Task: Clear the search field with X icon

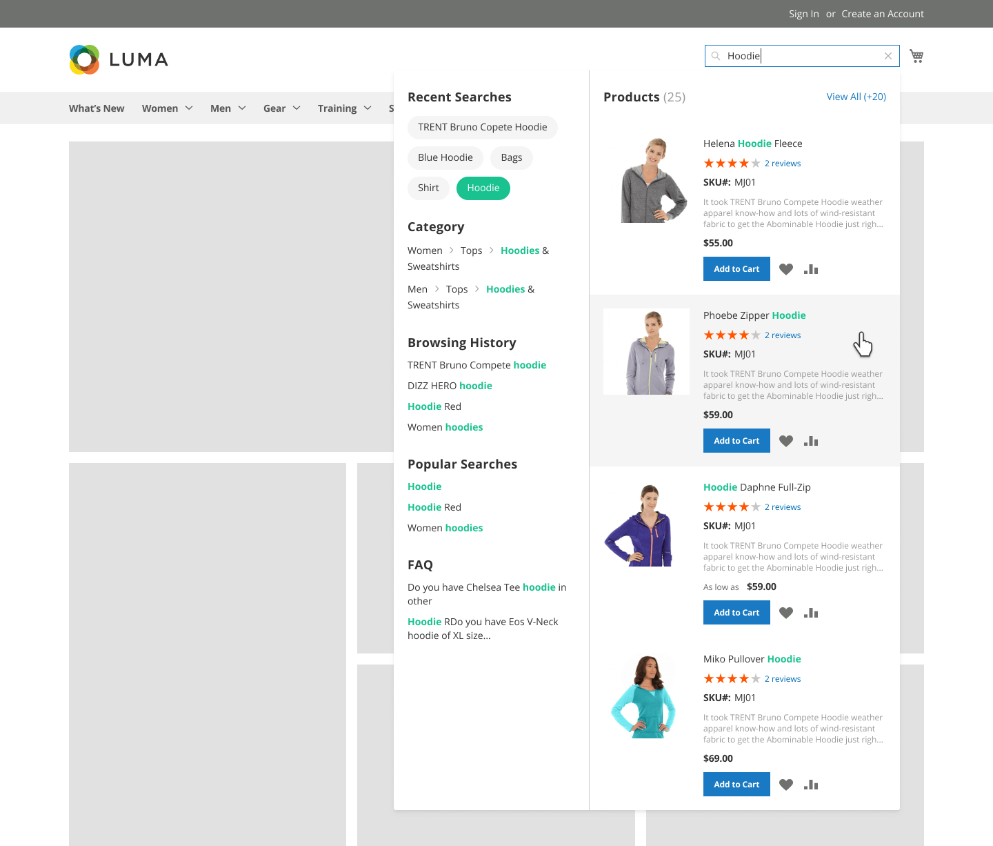Action: [888, 56]
